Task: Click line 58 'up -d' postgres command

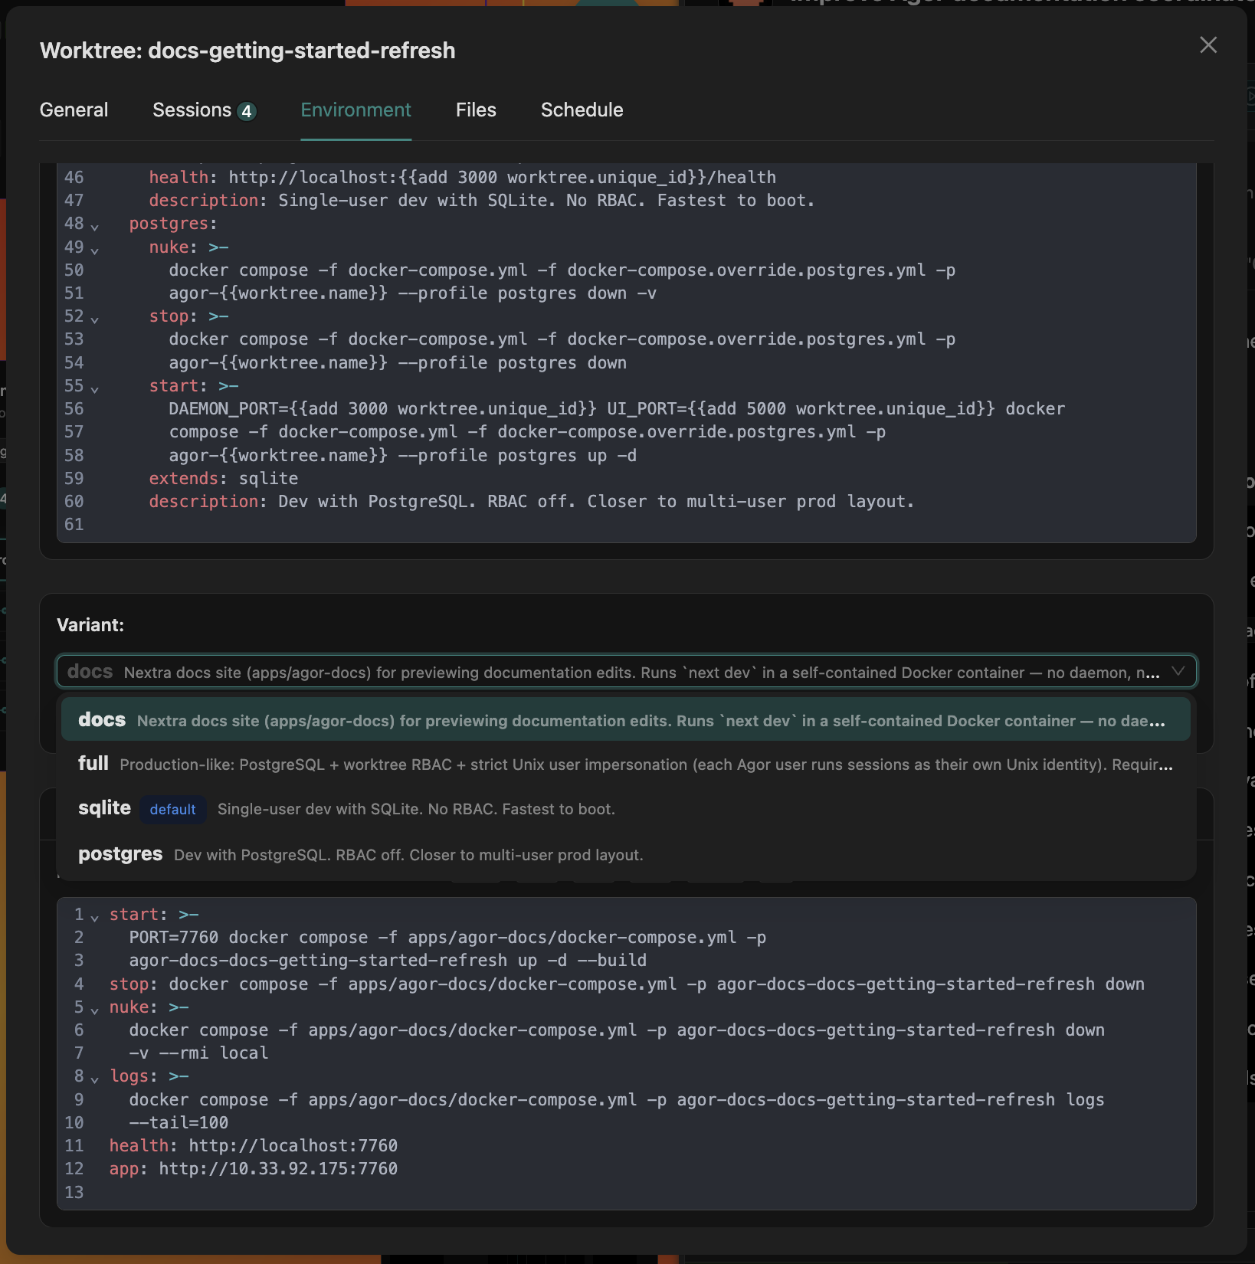Action: [402, 456]
